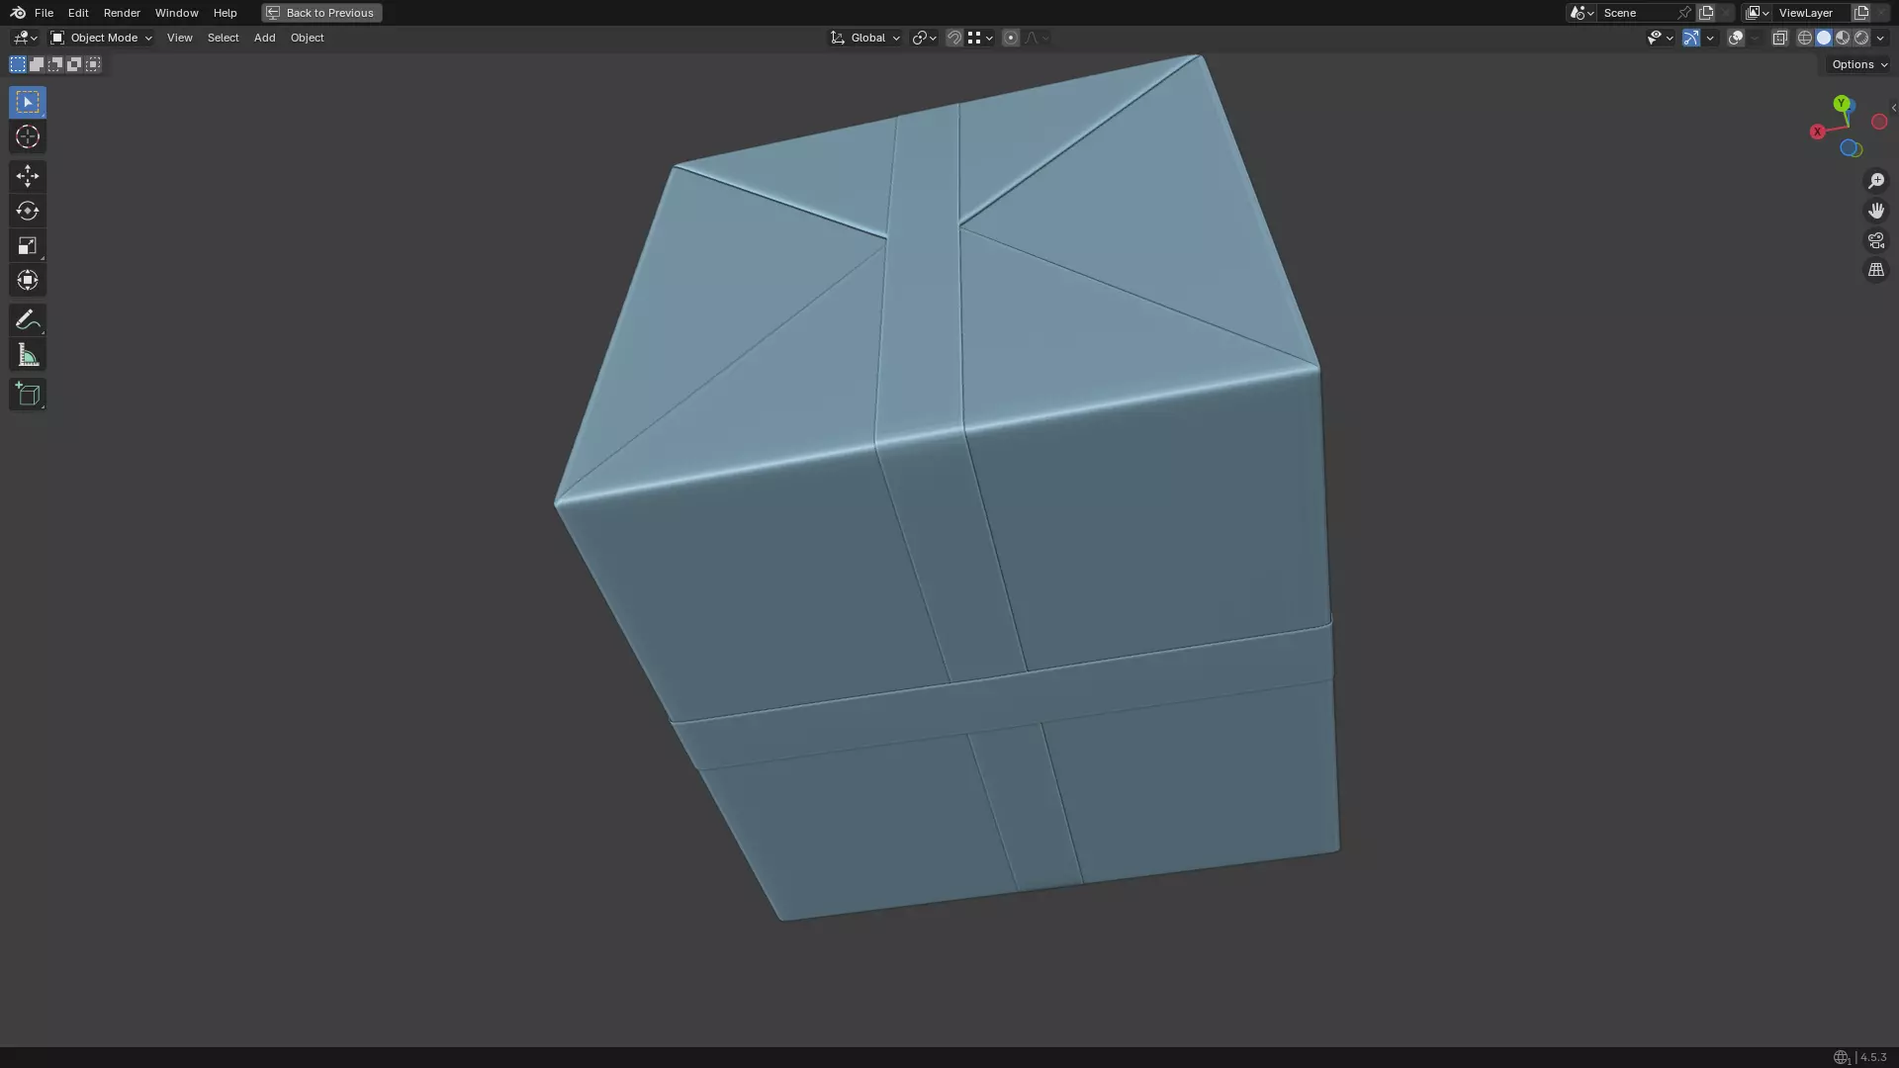Open the Global transform orientation dropdown
Image resolution: width=1899 pixels, height=1068 pixels.
(865, 38)
